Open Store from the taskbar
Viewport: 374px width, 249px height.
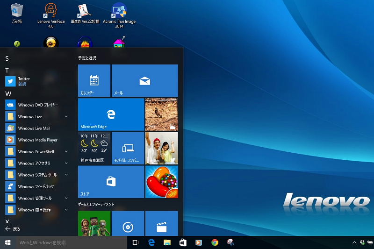[x=183, y=242]
